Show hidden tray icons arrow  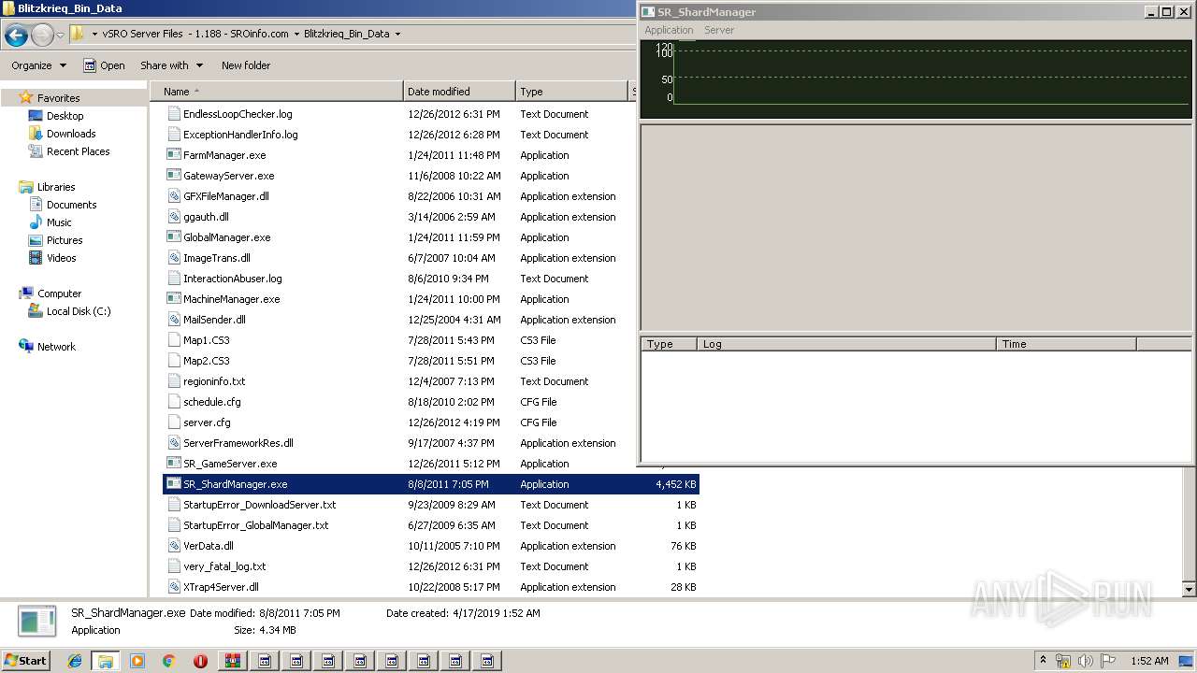click(1043, 661)
